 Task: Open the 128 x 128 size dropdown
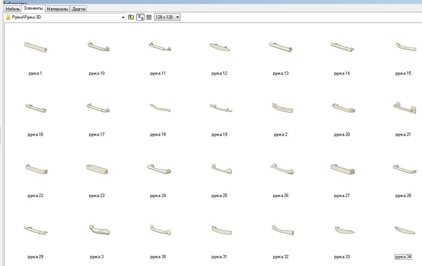(x=167, y=17)
